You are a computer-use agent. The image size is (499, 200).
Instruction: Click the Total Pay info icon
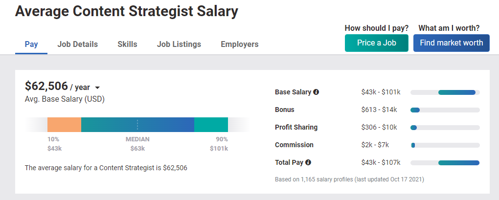coord(308,162)
